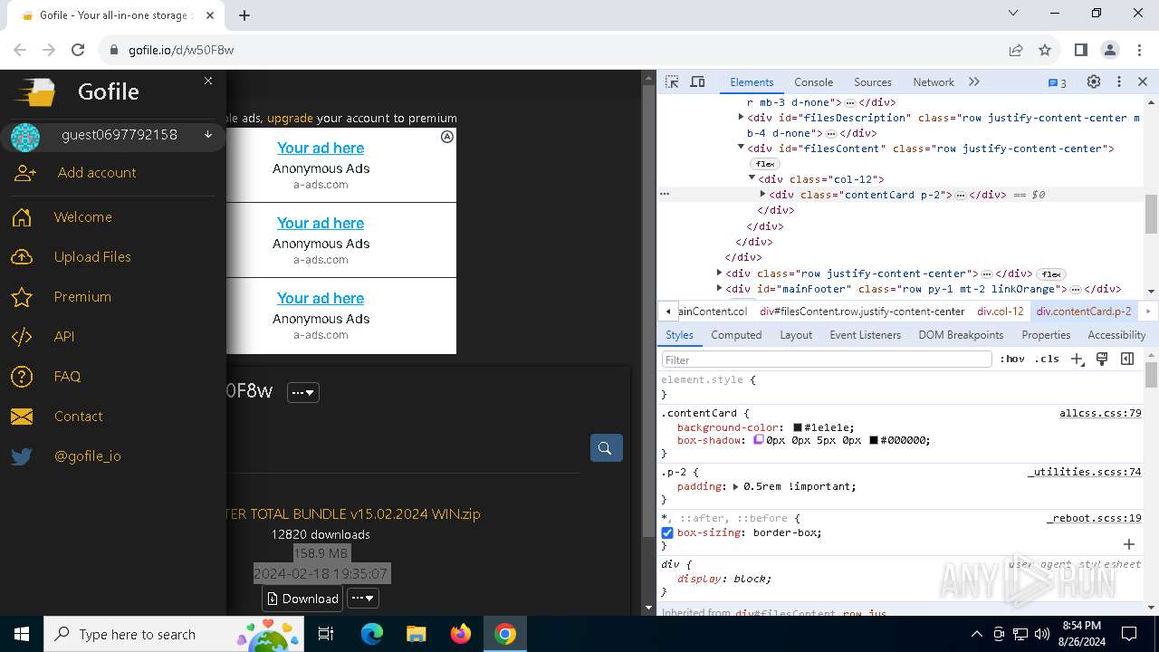Show more DevTools tabs chevron
This screenshot has height=652, width=1159.
974,81
